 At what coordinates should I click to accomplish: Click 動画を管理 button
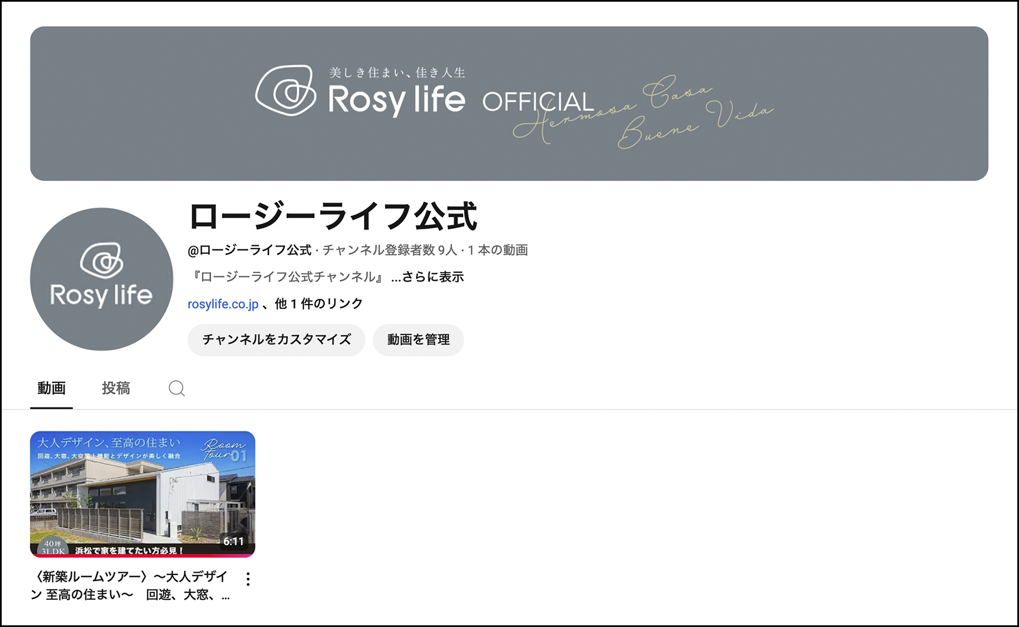tap(418, 340)
